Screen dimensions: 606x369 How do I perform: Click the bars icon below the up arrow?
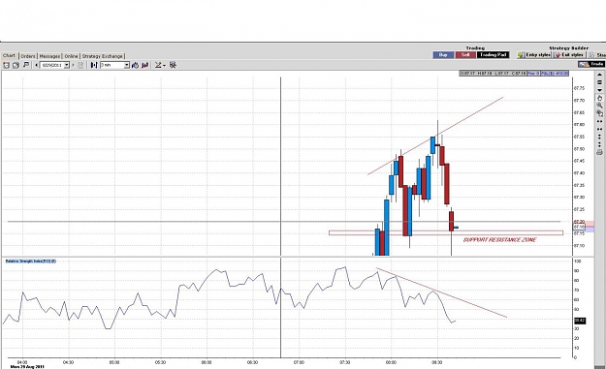(x=600, y=81)
